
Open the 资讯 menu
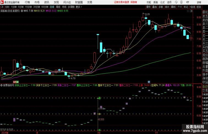[46, 2]
